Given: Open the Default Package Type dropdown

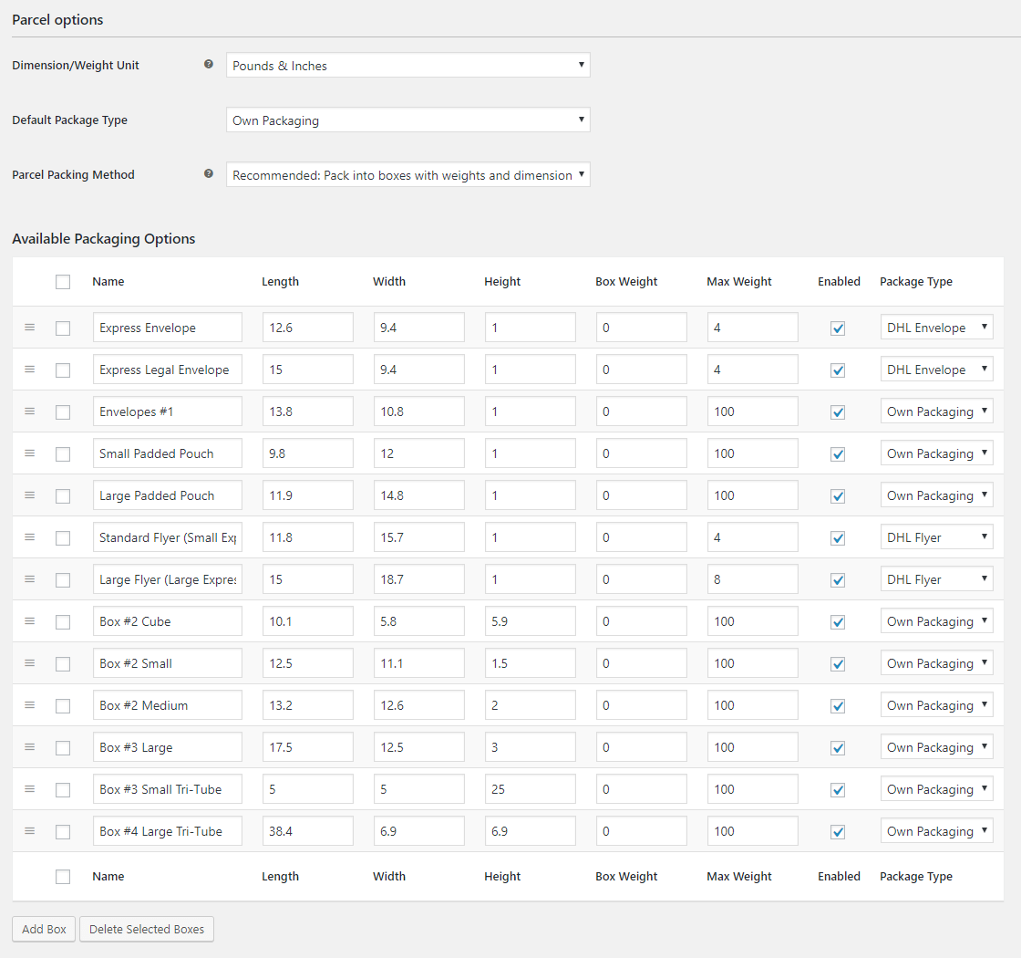Looking at the screenshot, I should 407,120.
